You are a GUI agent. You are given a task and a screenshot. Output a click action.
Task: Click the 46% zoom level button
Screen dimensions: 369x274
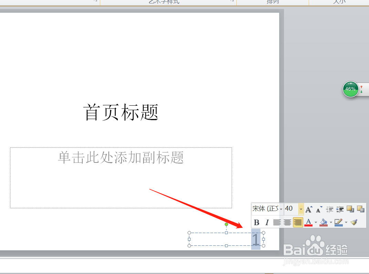click(350, 89)
